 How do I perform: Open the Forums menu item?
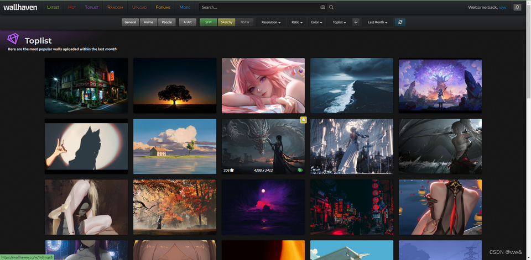(x=163, y=7)
